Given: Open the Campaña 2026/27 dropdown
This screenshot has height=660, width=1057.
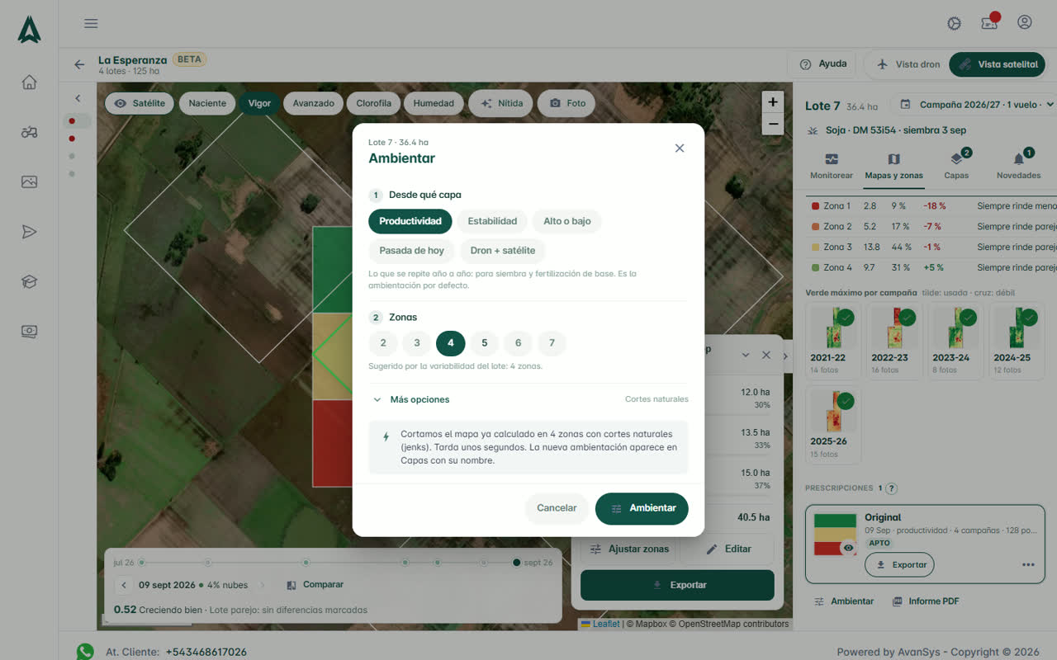Looking at the screenshot, I should (x=976, y=105).
